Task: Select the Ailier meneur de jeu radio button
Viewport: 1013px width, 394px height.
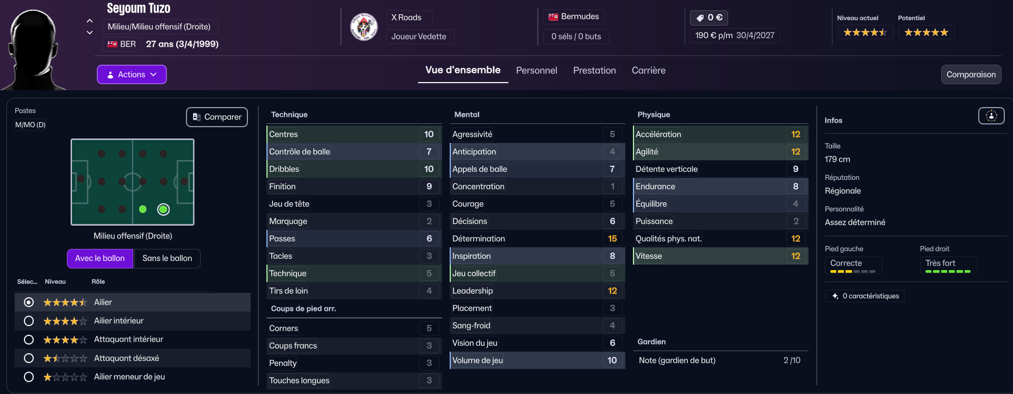Action: tap(29, 377)
